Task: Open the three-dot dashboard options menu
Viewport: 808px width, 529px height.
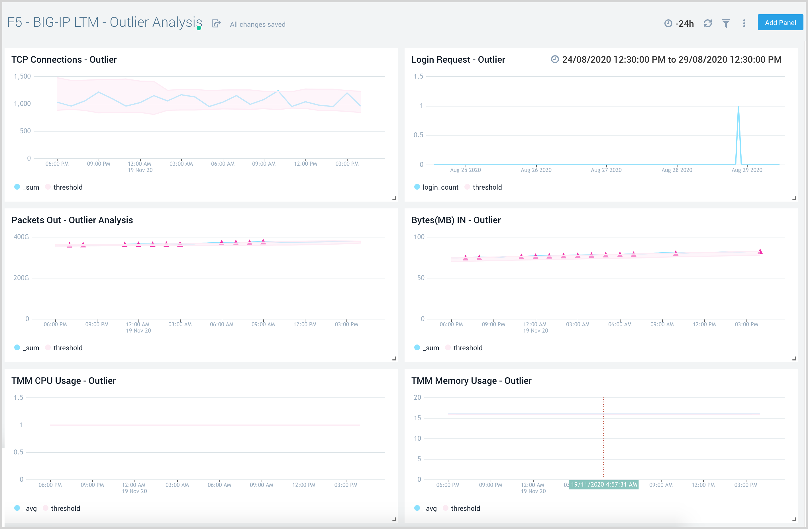Action: coord(744,23)
